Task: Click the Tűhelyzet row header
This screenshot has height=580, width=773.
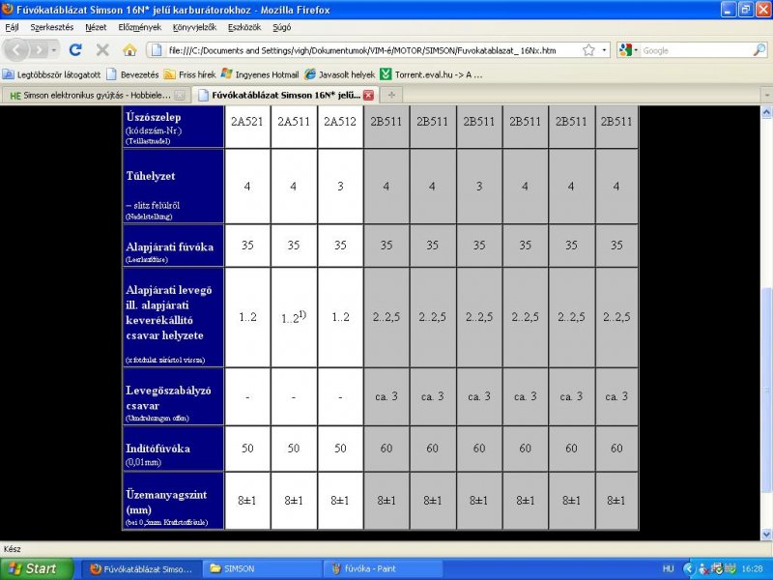Action: 174,187
